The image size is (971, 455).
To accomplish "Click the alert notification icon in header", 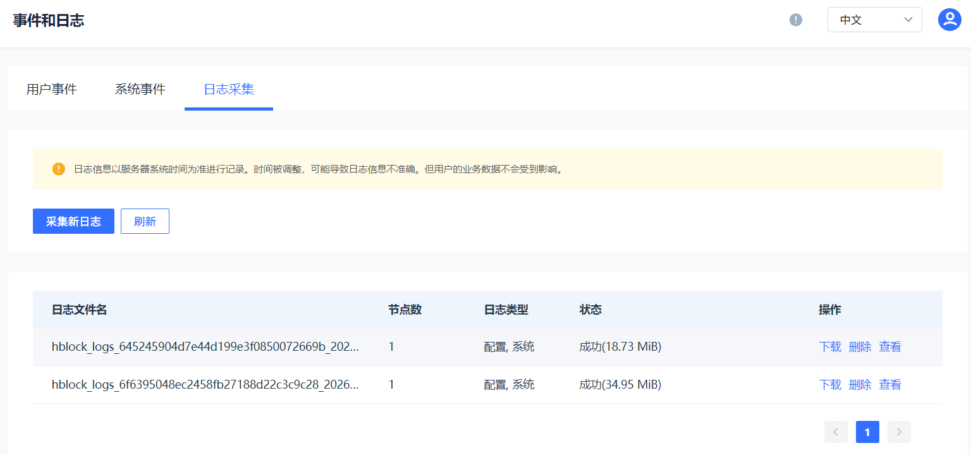I will tap(796, 20).
